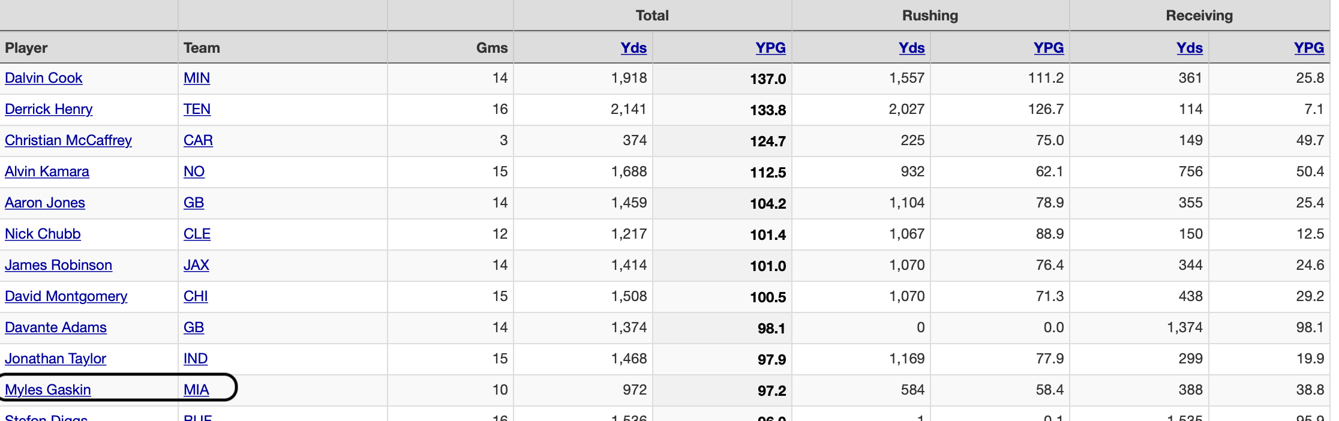Viewport: 1339px width, 421px height.
Task: Click the Derrick Henry player link
Action: (49, 109)
